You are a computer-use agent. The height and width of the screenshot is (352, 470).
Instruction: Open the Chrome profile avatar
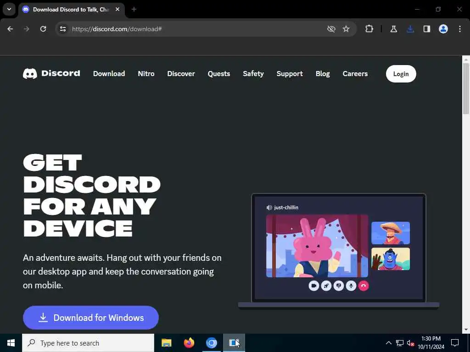(443, 29)
